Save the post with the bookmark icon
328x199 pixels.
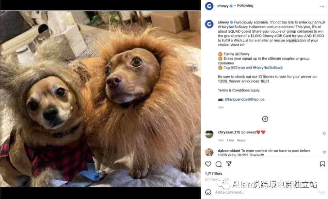click(323, 164)
